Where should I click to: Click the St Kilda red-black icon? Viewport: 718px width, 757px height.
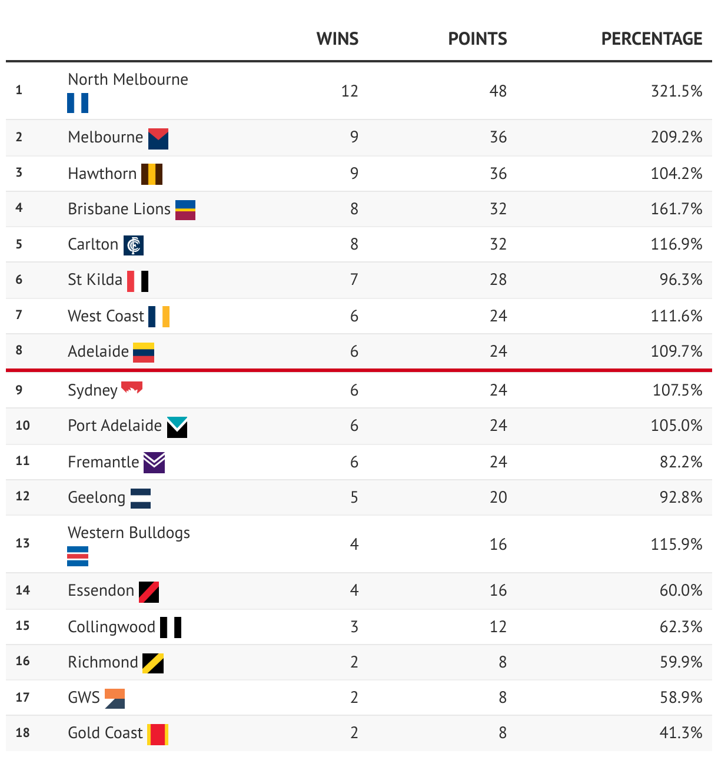point(138,281)
